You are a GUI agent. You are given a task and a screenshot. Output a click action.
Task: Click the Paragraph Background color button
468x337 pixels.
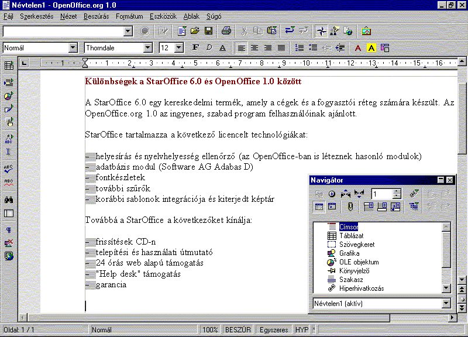(385, 48)
